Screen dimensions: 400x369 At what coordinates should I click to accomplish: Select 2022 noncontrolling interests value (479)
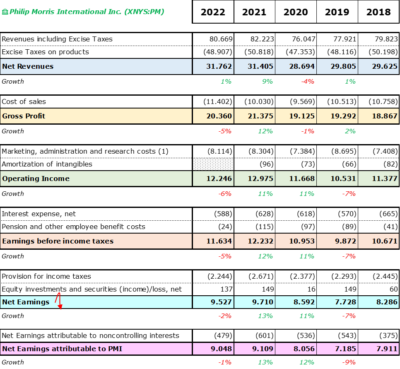coord(223,335)
